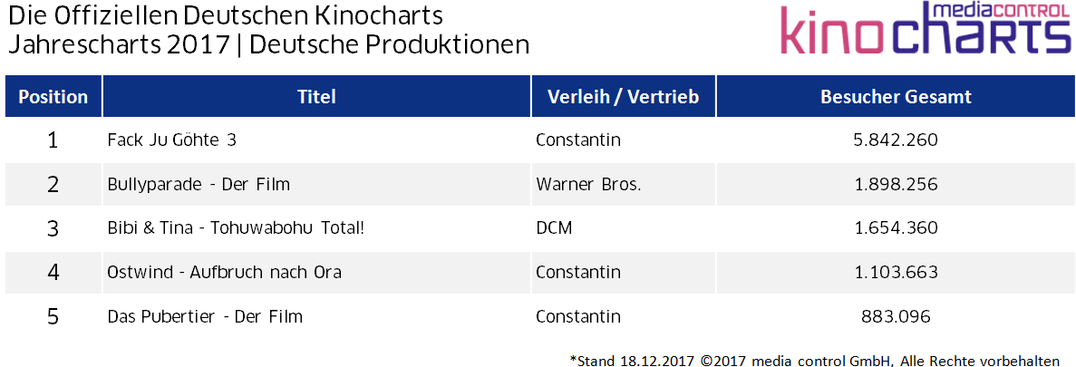Click the media control kinocharts logo

click(x=923, y=28)
